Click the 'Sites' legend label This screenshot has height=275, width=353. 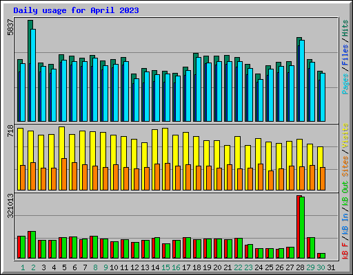(345, 166)
